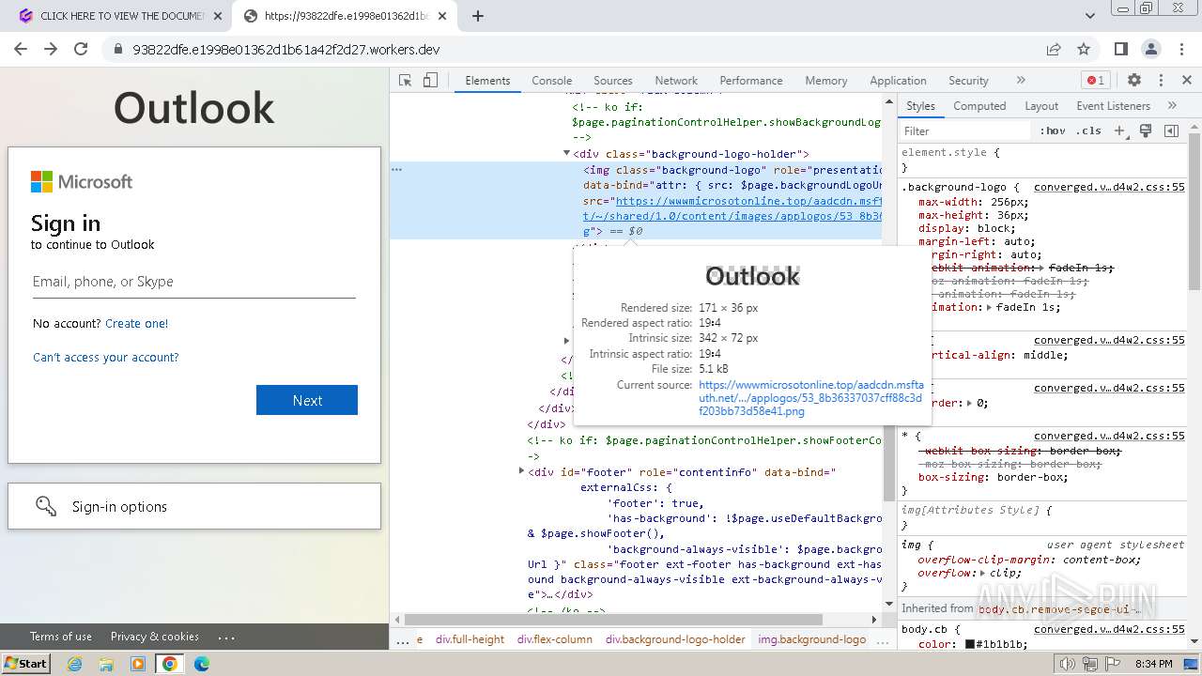
Task: Open the Performance panel
Action: (751, 81)
